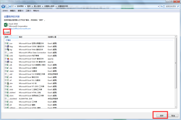Toggle the Select All (全选) checkbox
The height and width of the screenshot is (120, 181).
(x=5, y=32)
